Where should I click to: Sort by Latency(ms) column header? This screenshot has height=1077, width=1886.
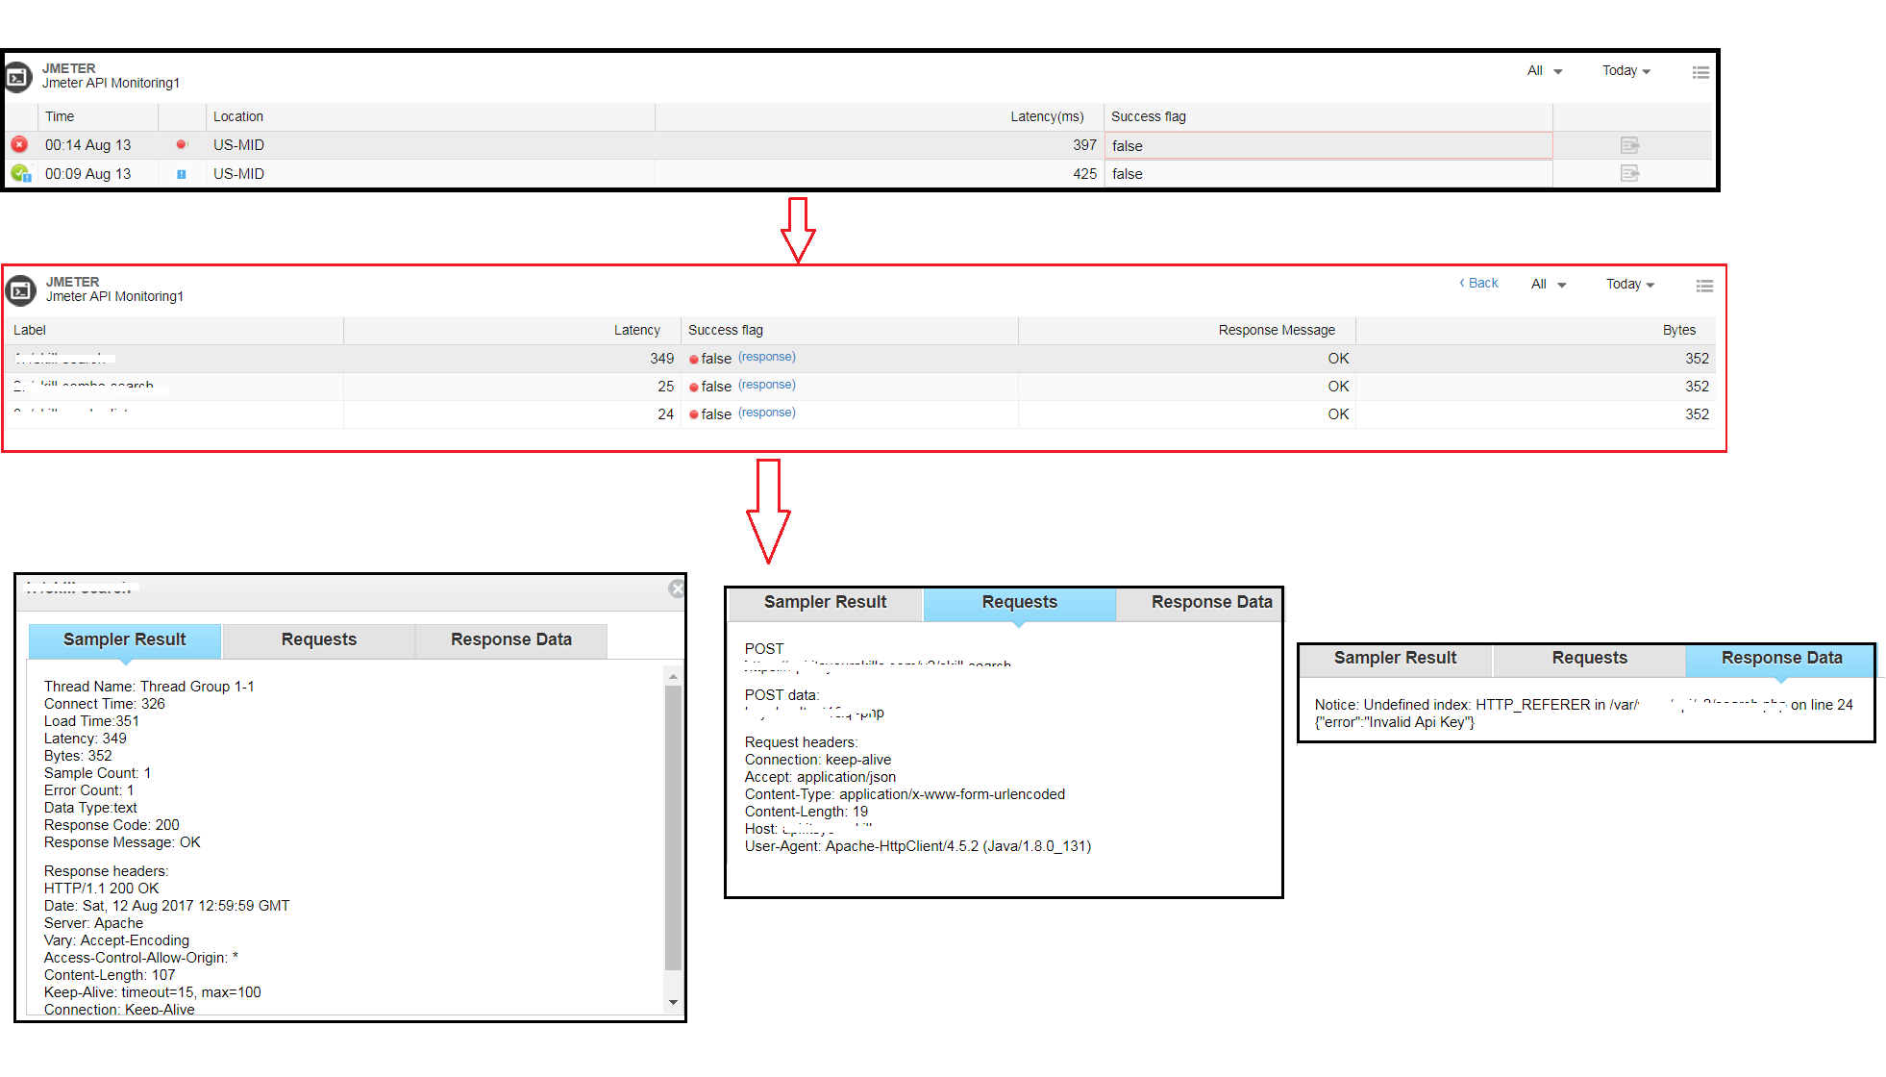tap(1046, 116)
